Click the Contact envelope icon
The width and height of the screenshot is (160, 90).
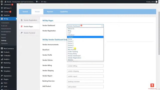pyautogui.click(x=2, y=12)
